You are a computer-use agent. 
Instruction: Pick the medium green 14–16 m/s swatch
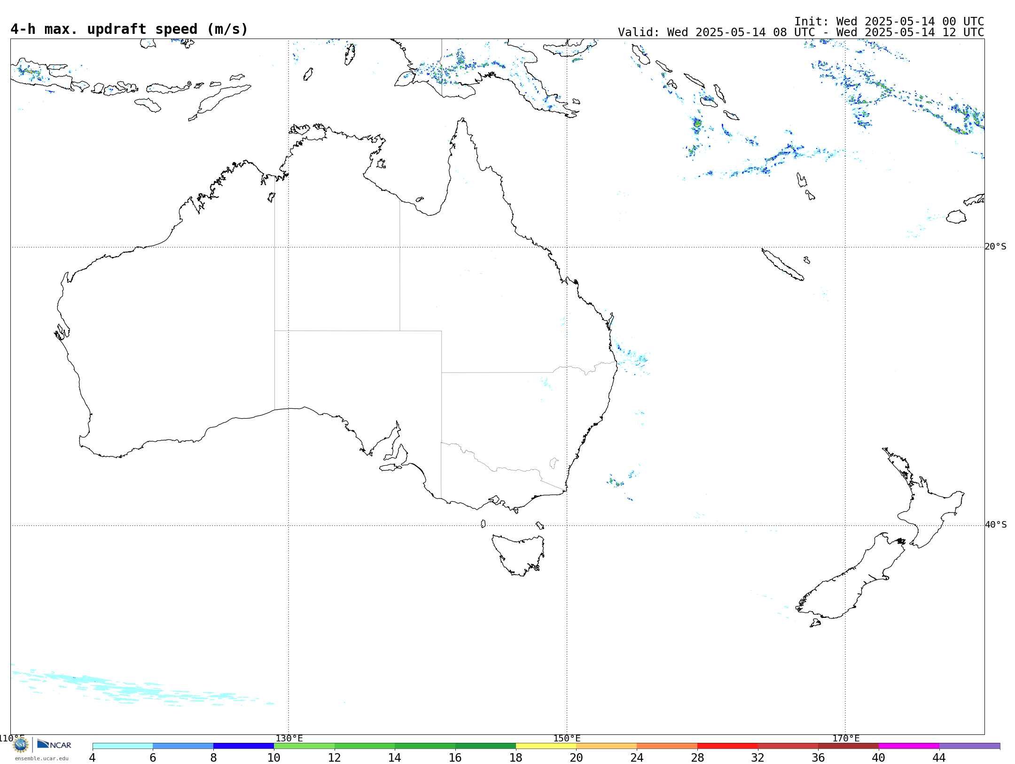point(425,746)
